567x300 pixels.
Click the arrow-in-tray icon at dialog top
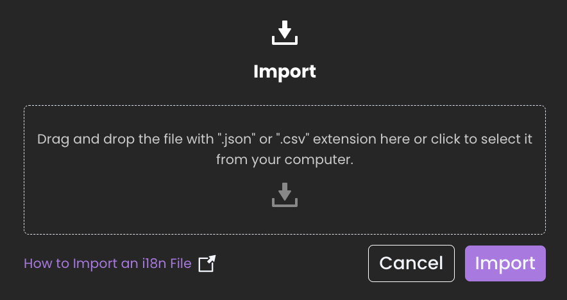285,33
